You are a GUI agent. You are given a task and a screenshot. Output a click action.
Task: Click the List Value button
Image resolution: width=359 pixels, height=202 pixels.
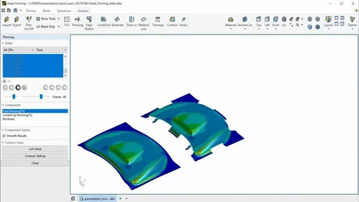35,149
